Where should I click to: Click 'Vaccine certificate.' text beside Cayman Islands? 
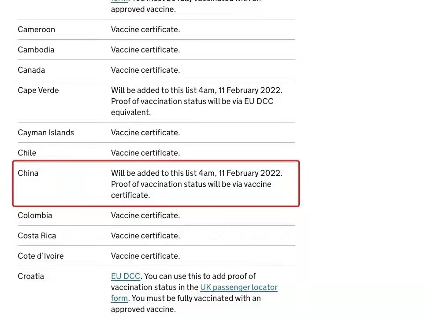point(145,133)
